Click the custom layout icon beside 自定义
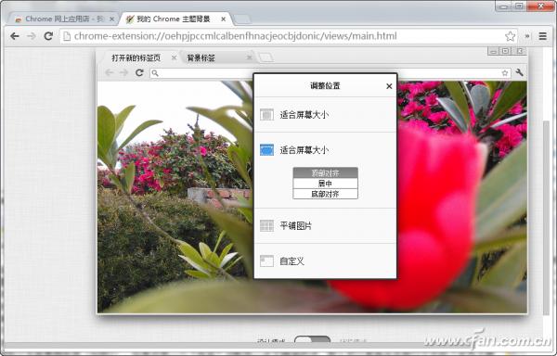Viewport: 557px width, 356px height. coord(266,261)
